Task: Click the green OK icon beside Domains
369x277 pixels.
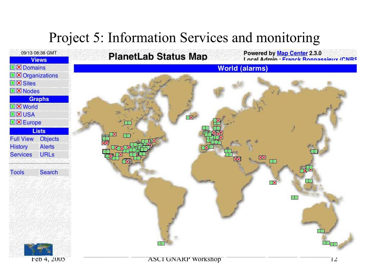Action: (13, 67)
